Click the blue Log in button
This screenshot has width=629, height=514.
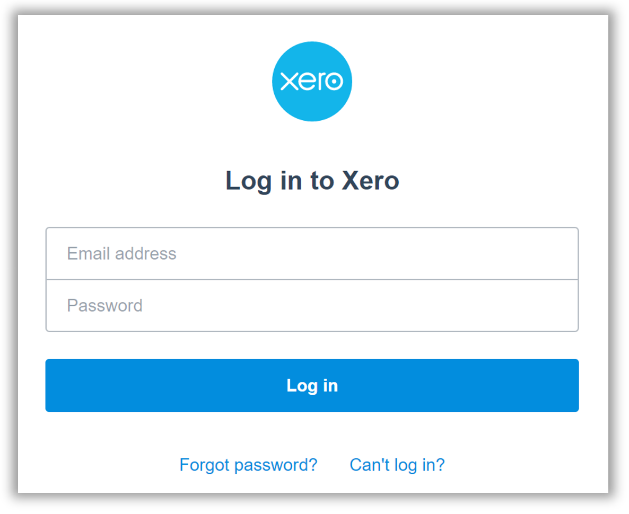tap(312, 385)
